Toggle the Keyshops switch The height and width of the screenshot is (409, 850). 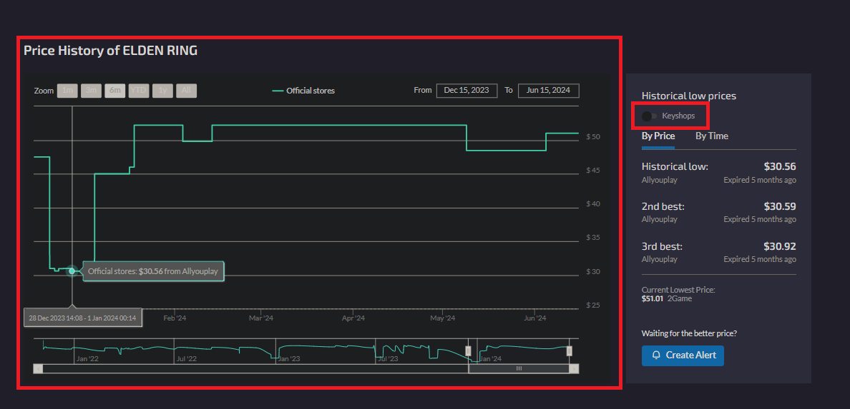pyautogui.click(x=649, y=116)
